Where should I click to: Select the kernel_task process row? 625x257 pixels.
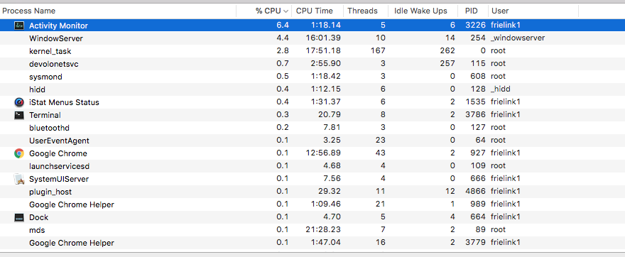[312, 51]
